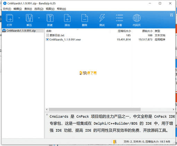Click compressed size 19,491,814 cell
The width and height of the screenshot is (177, 146).
click(x=124, y=40)
